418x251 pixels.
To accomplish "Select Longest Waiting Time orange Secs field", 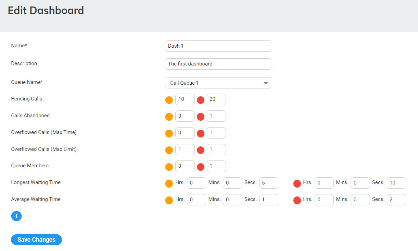I will pos(268,183).
